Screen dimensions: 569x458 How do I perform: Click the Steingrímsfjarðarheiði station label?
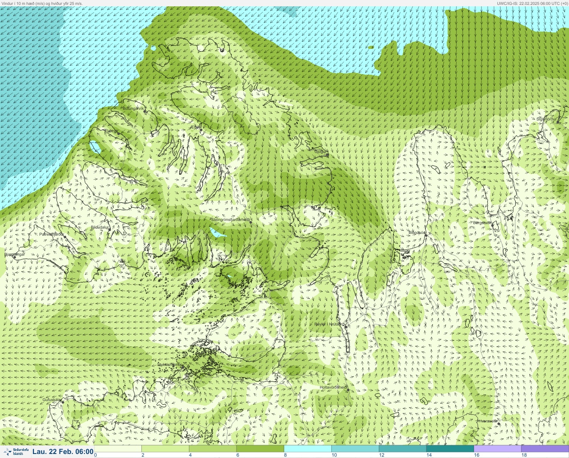pyautogui.click(x=230, y=220)
